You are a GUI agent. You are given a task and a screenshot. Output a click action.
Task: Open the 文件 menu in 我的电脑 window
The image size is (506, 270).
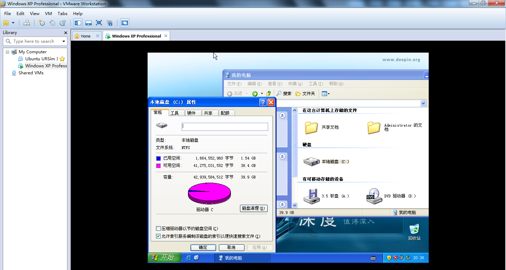coord(234,84)
